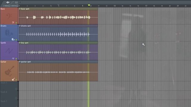This screenshot has height=107, width=191.
Task: Mute the Bass track with its green LED
Action: pos(16,23)
